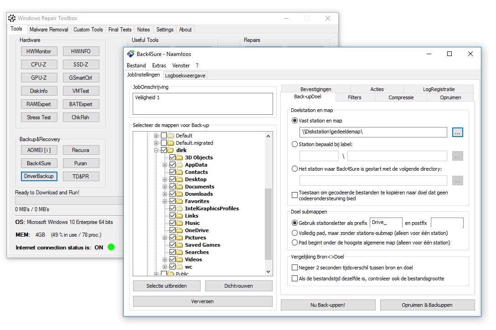Click the 3D Objects folder icon
Viewport: 496px width, 330px height.
coord(180,157)
